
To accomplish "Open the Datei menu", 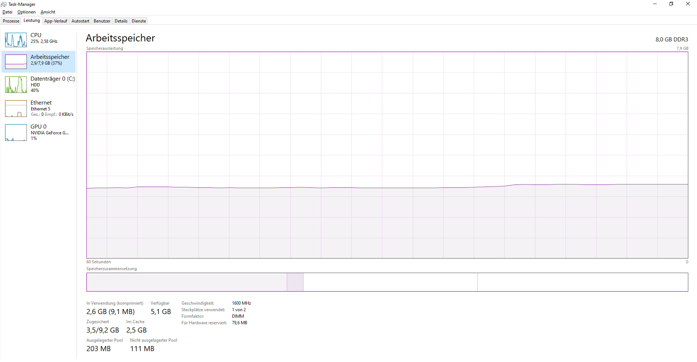I will pos(7,12).
